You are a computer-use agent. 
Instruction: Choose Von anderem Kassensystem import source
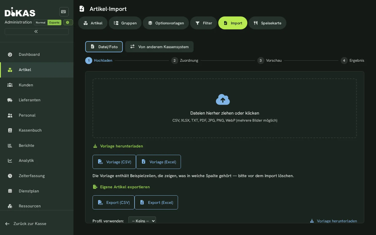tap(159, 47)
